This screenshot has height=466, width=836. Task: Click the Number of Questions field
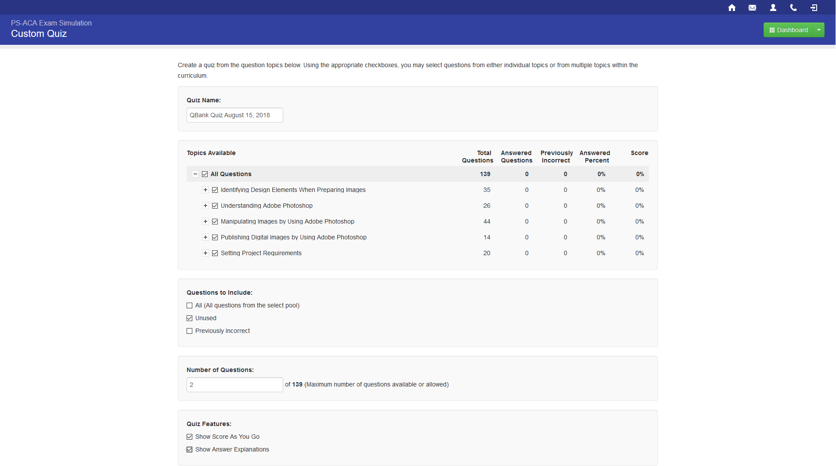click(x=234, y=385)
